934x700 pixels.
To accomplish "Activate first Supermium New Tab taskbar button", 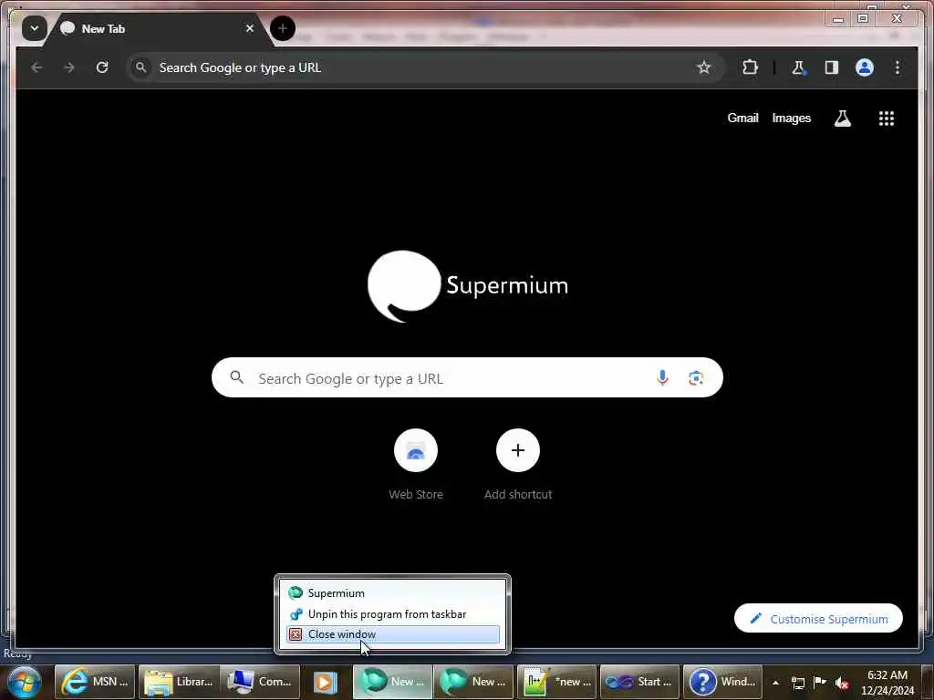I will coord(393,682).
